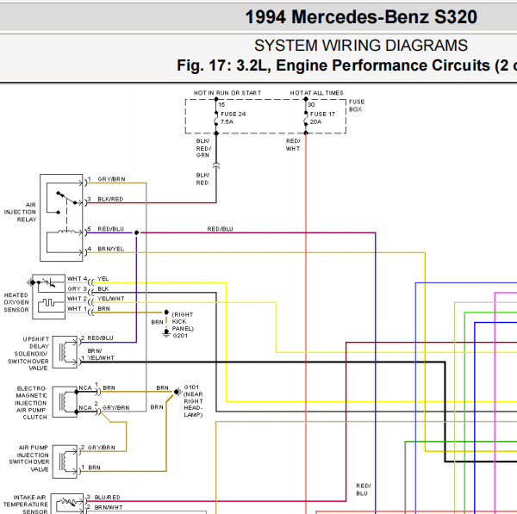Viewport: 517px width, 514px height.
Task: Click the "BRN" label at oxygen sensor pin 1
Action: pyautogui.click(x=103, y=309)
